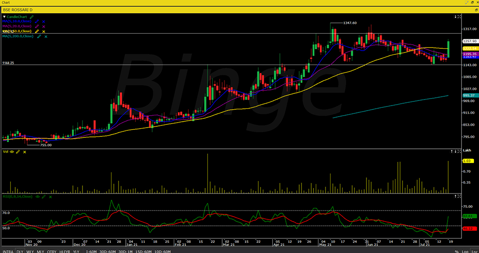Viewport: 479px width, 253px height.
Task: Switch to the WLY weekly tab
Action: 30,251
